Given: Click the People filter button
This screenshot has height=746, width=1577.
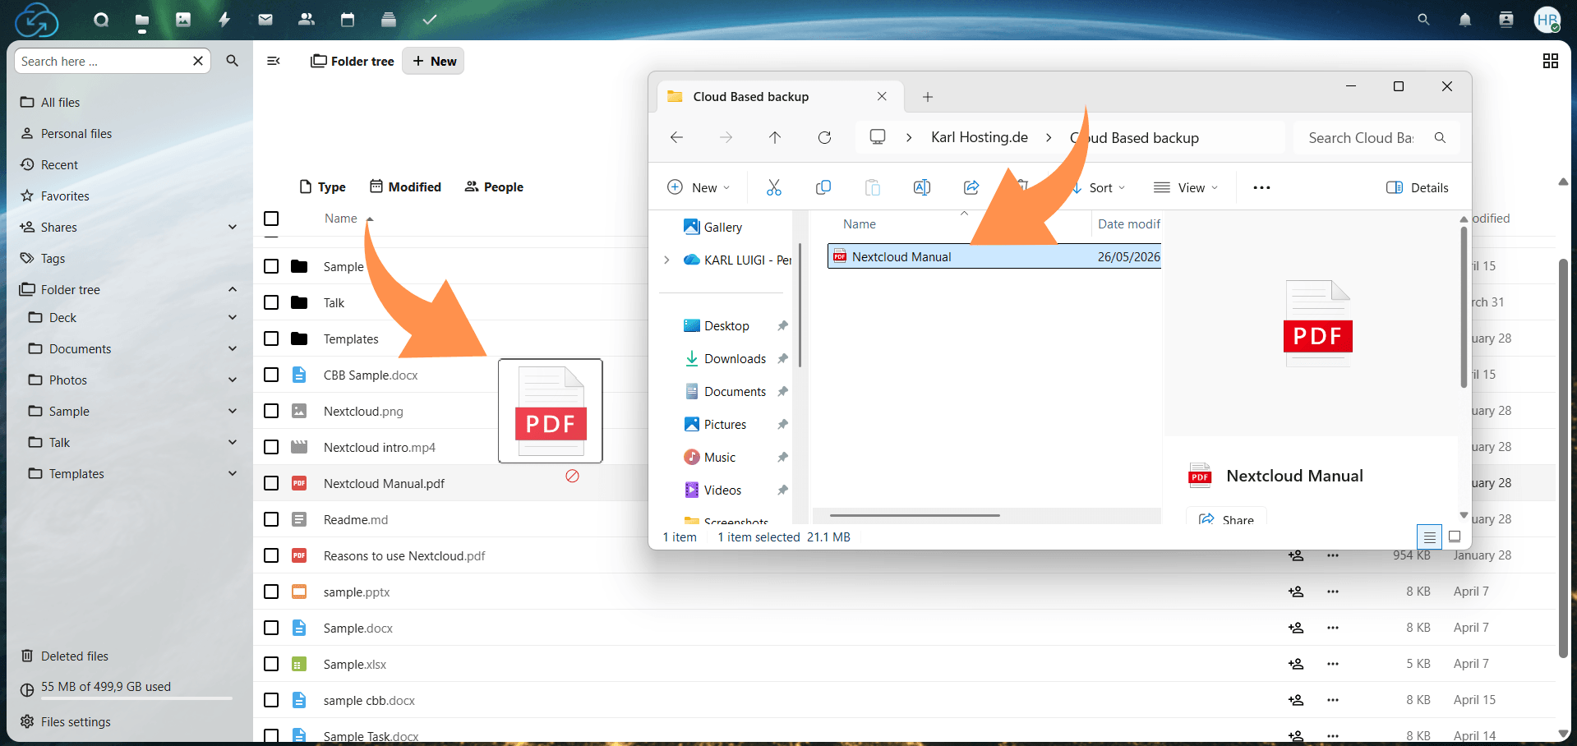Looking at the screenshot, I should [x=494, y=186].
